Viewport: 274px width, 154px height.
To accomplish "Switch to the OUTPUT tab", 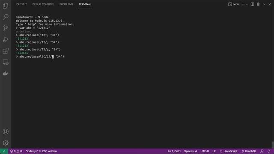I will pyautogui.click(x=21, y=4).
